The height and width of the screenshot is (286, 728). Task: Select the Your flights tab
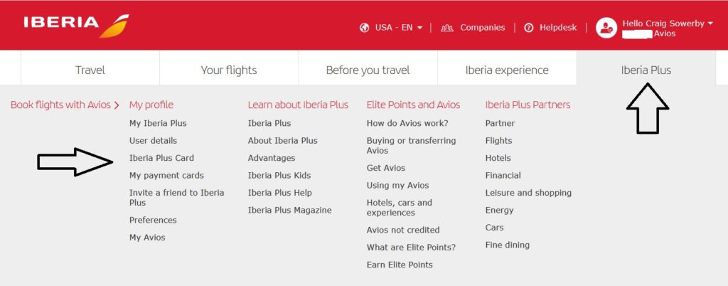point(229,70)
